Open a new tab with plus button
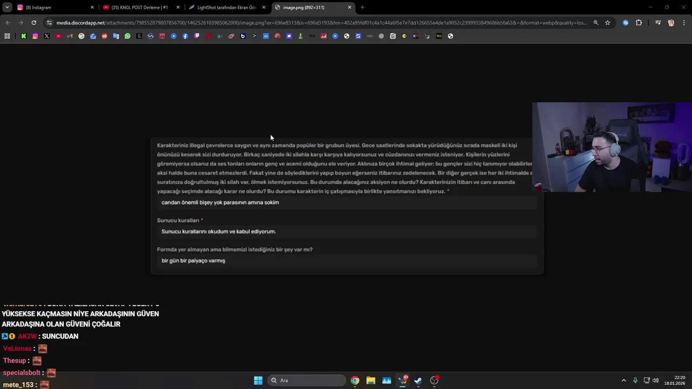The height and width of the screenshot is (389, 692). point(362,8)
